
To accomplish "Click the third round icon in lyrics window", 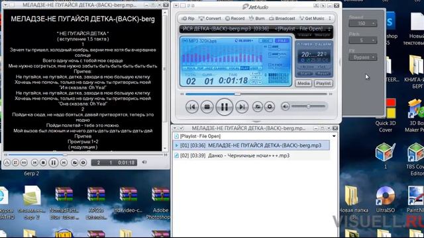I will (24, 163).
